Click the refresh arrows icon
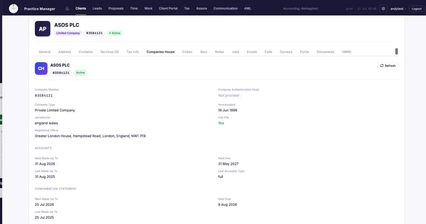 [x=382, y=66]
